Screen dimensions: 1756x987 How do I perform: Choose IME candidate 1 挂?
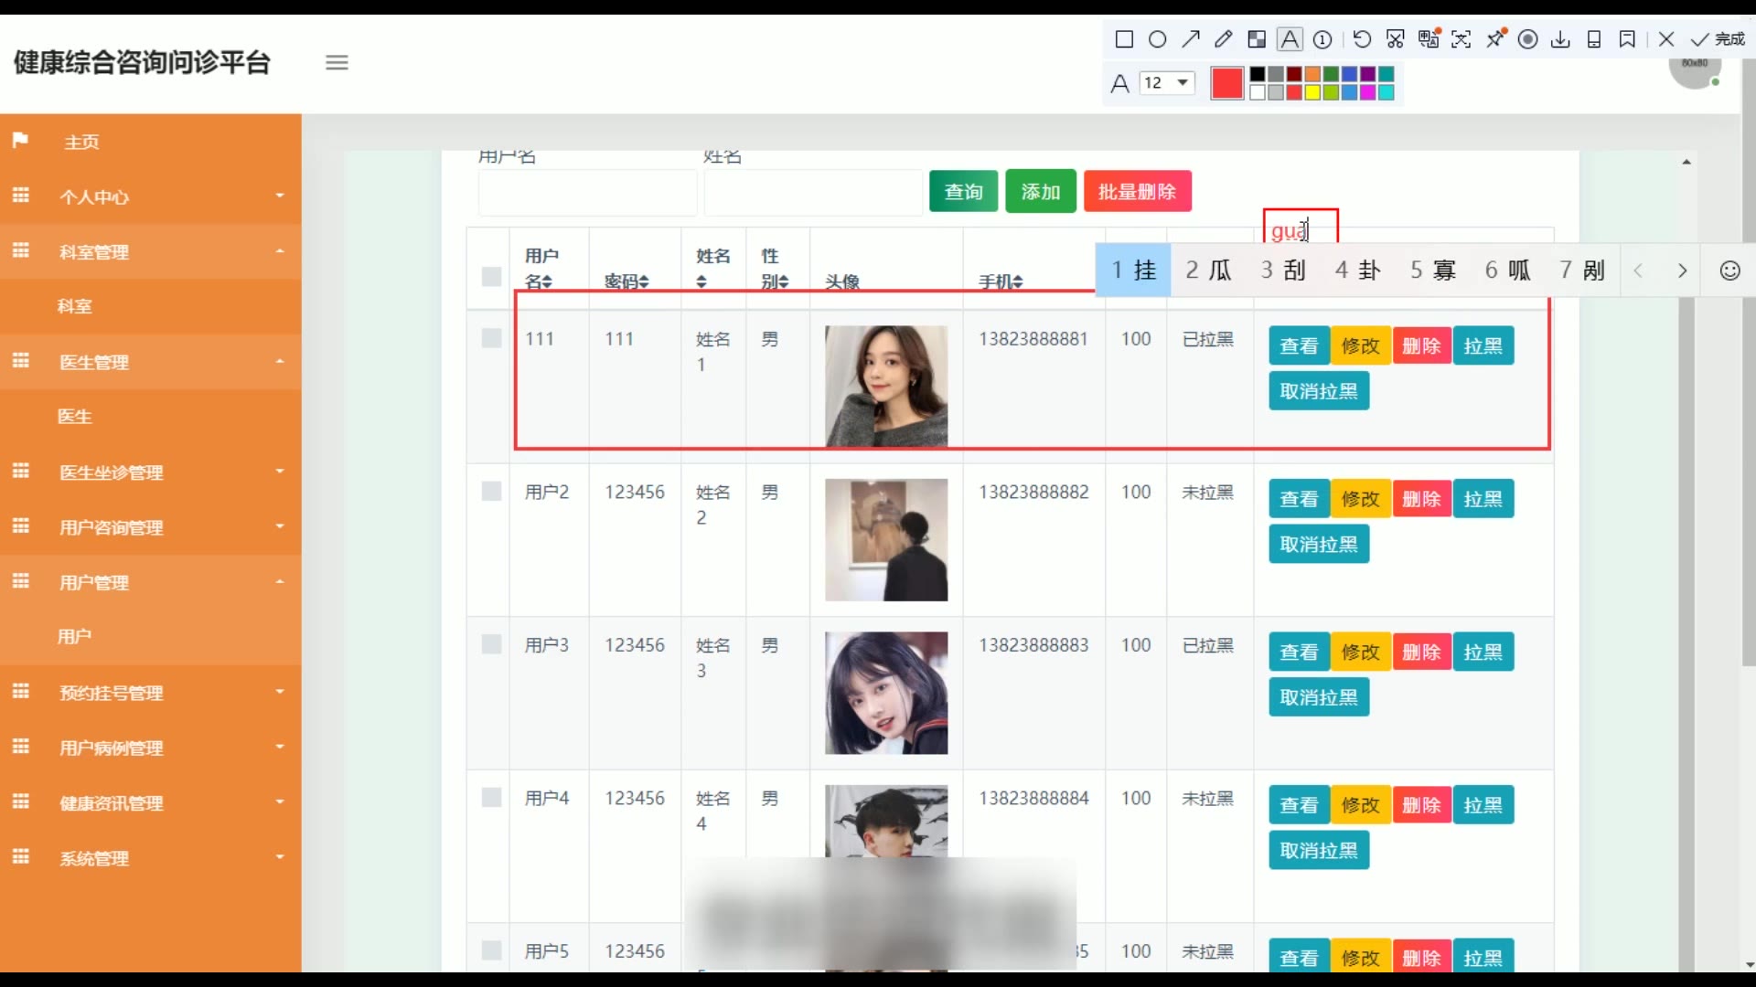(1133, 271)
